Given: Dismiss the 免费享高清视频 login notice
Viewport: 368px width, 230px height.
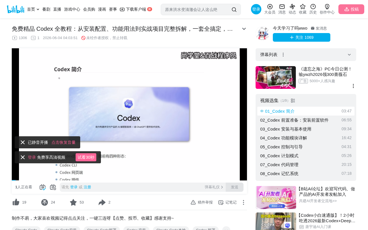Looking at the screenshot, I should [x=23, y=157].
